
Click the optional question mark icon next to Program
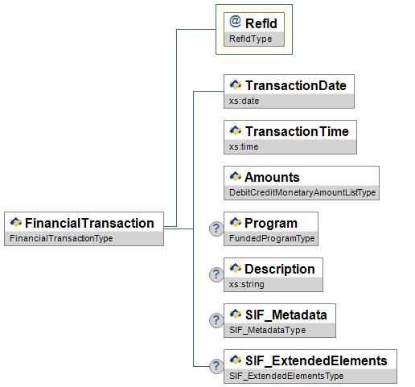216,228
